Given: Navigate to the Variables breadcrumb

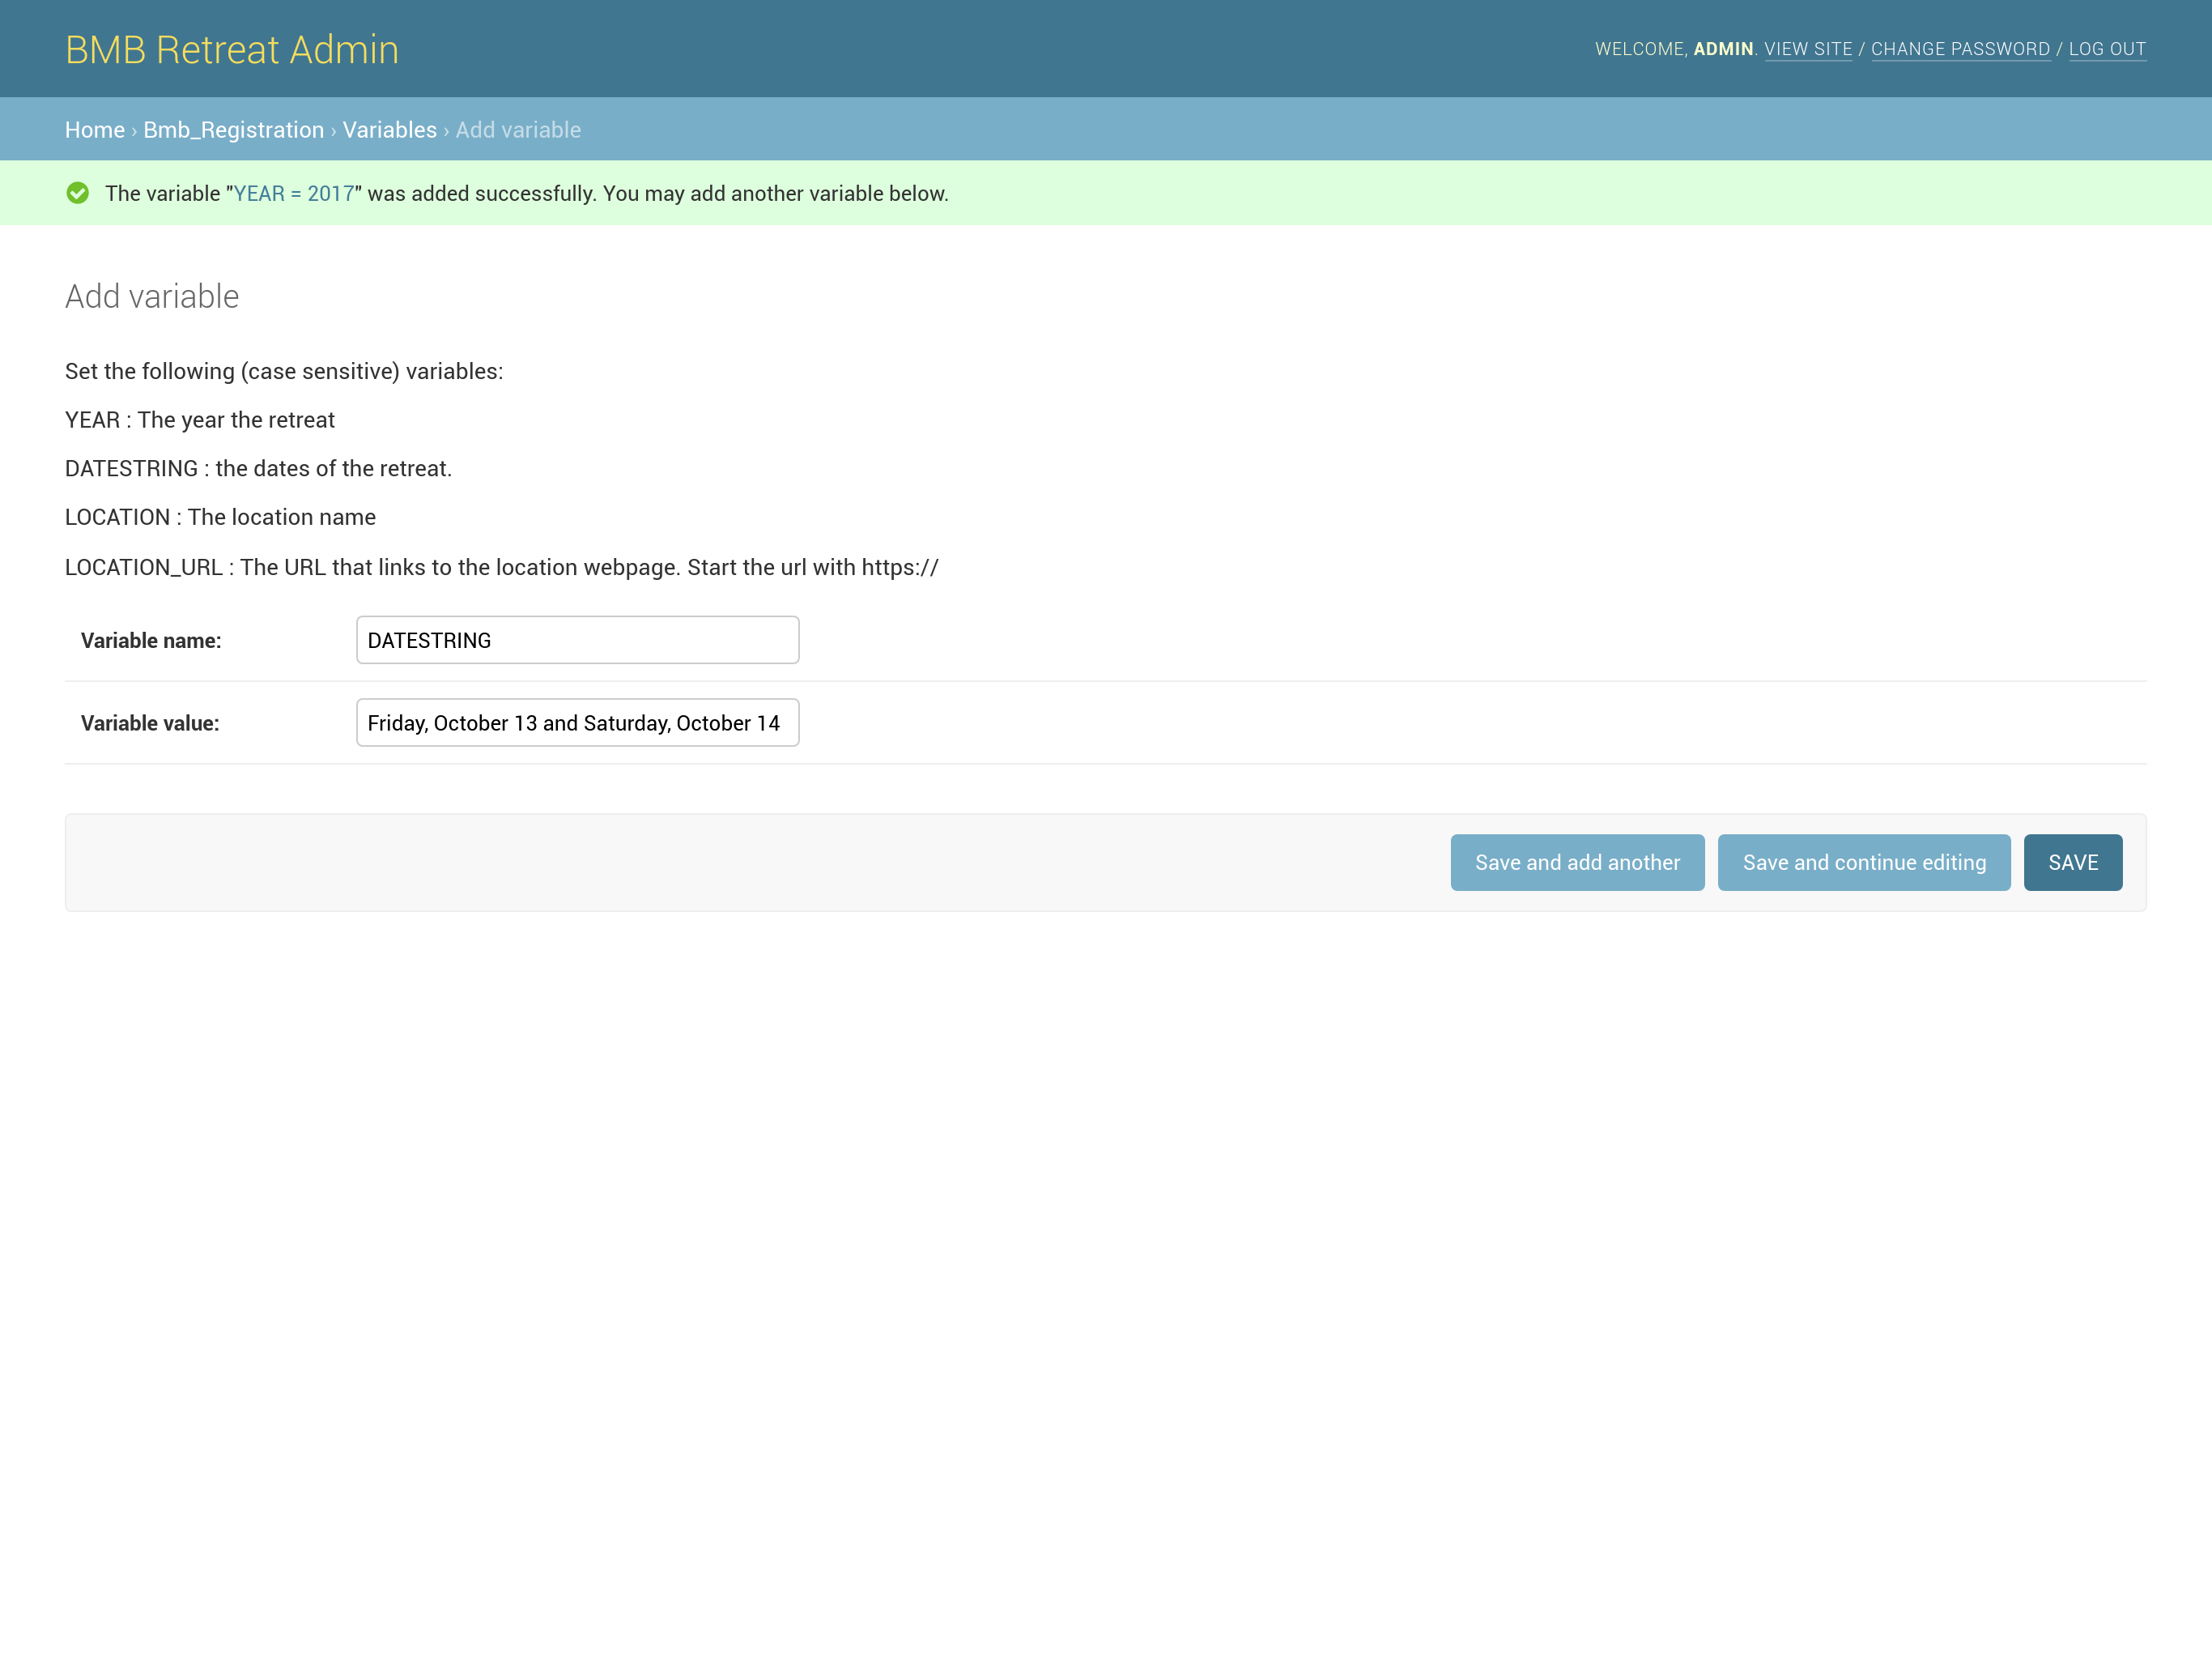Looking at the screenshot, I should point(389,130).
